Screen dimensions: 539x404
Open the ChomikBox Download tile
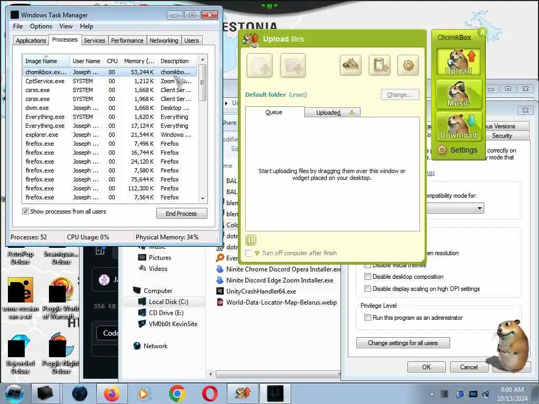click(458, 126)
